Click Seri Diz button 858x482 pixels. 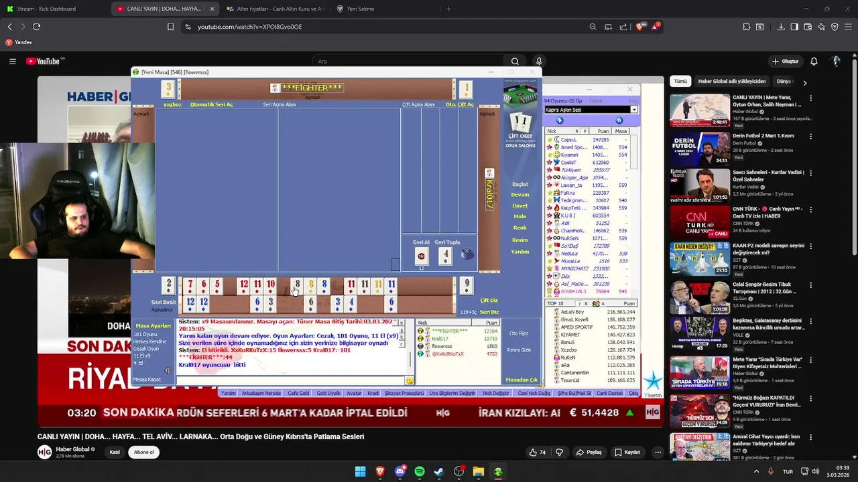(x=489, y=312)
